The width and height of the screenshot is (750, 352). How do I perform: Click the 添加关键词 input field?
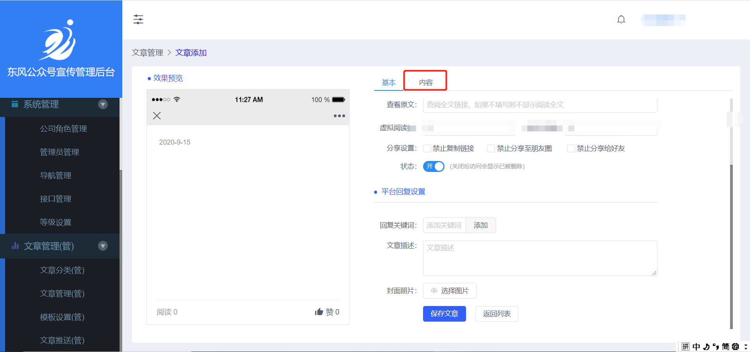tap(445, 225)
